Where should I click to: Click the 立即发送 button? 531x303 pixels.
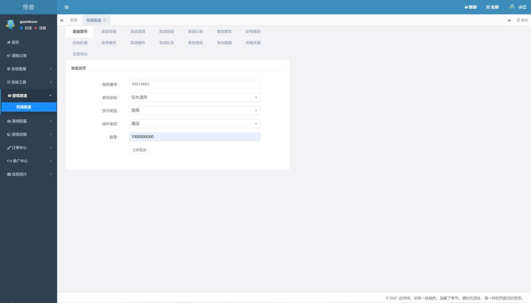point(139,150)
